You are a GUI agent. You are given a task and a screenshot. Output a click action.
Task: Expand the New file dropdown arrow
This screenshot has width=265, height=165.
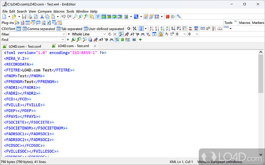9,17
